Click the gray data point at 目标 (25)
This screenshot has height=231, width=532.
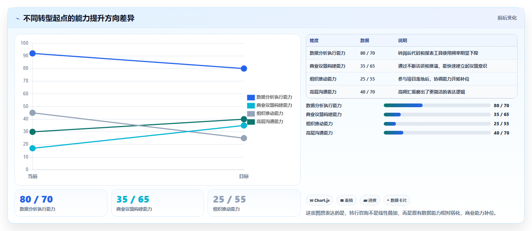[x=244, y=138]
